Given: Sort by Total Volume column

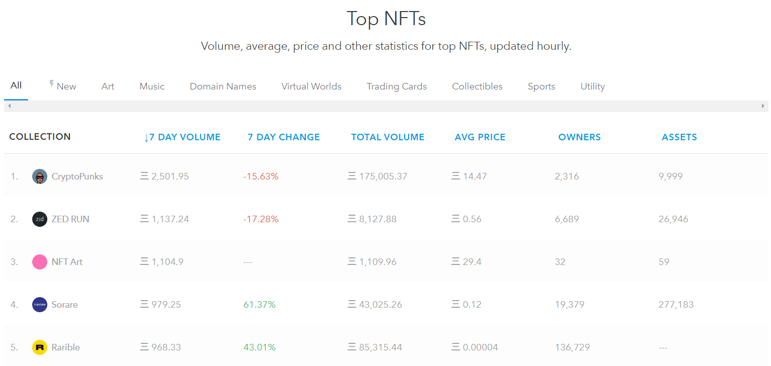Looking at the screenshot, I should (x=388, y=137).
